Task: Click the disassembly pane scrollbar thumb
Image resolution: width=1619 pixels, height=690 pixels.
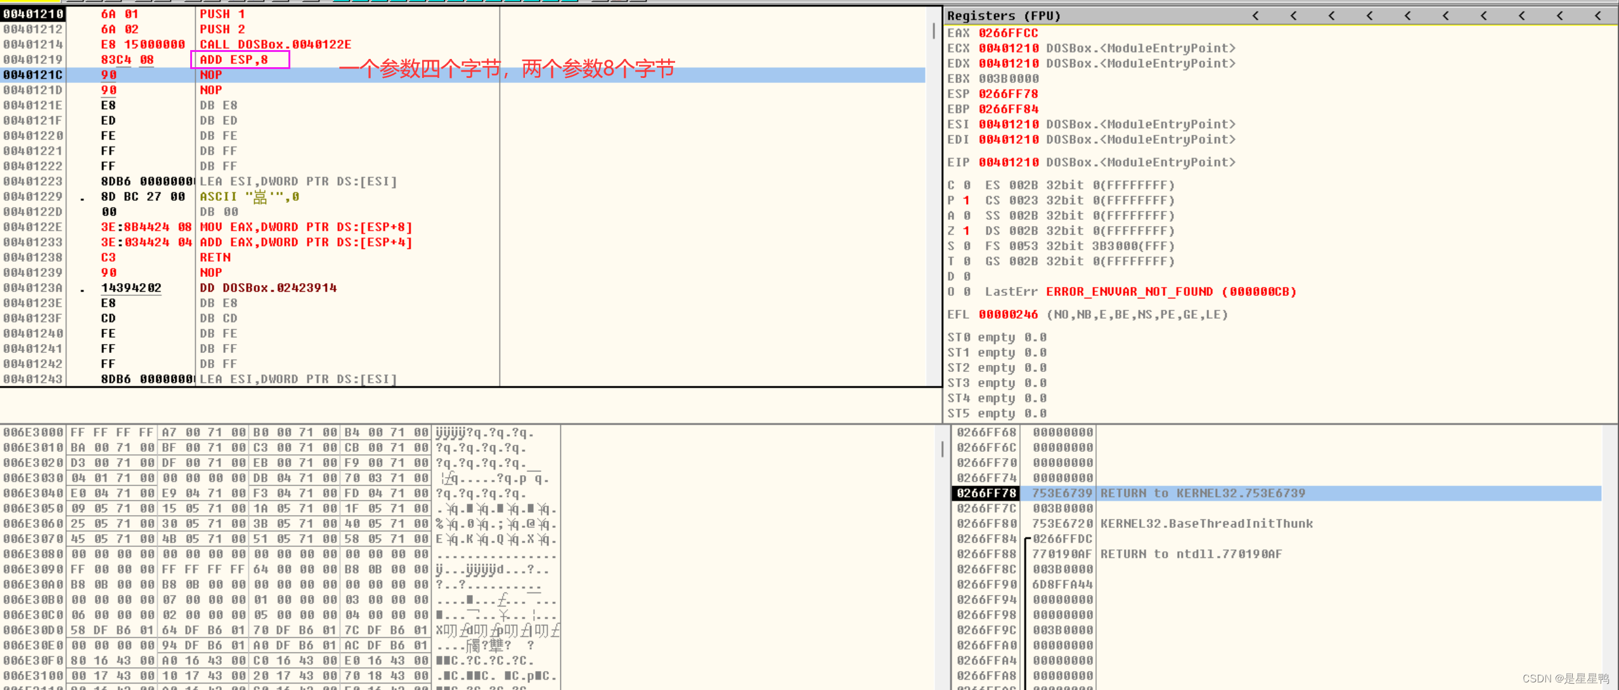Action: pos(934,30)
